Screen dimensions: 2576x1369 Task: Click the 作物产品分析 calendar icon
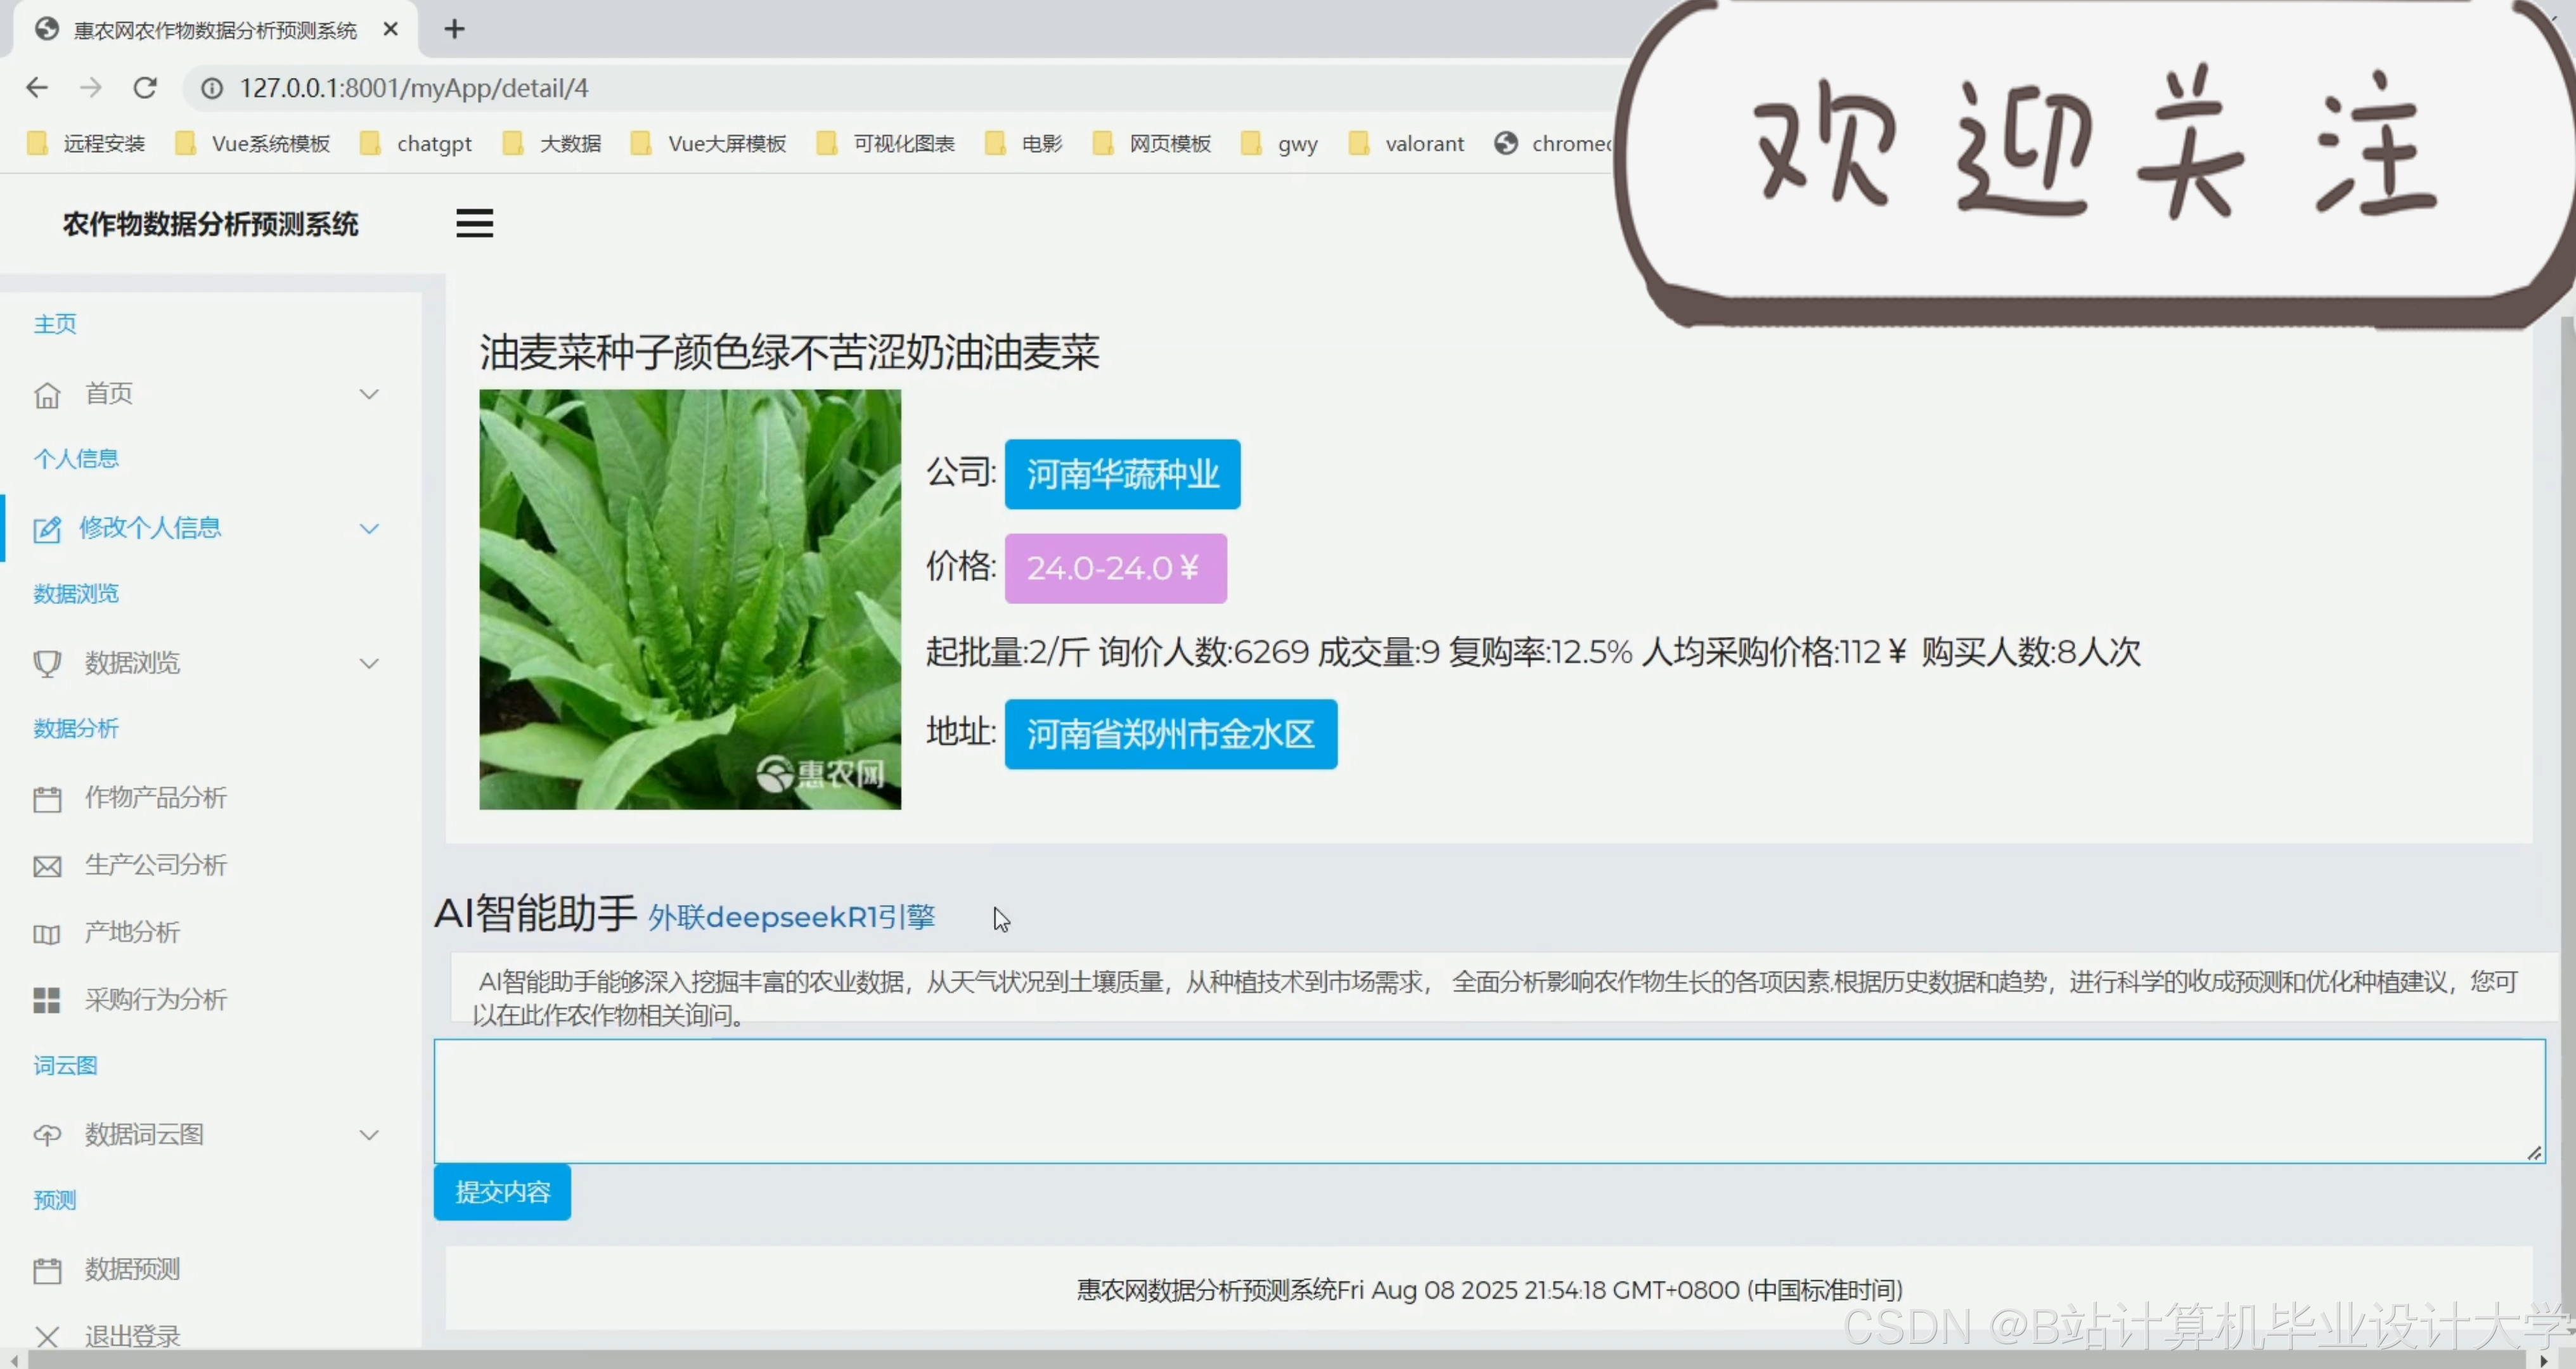click(x=48, y=797)
